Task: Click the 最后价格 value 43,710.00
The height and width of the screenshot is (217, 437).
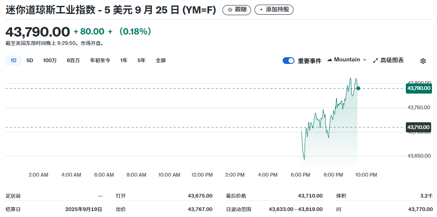Action: (x=310, y=196)
